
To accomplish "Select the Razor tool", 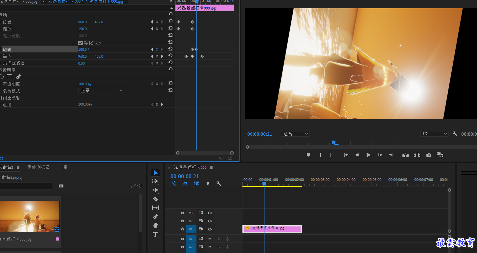I will pos(155,199).
